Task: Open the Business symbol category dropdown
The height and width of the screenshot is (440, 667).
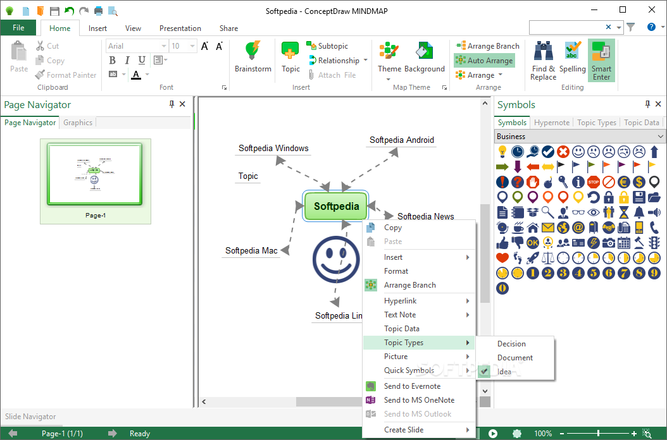Action: (660, 137)
